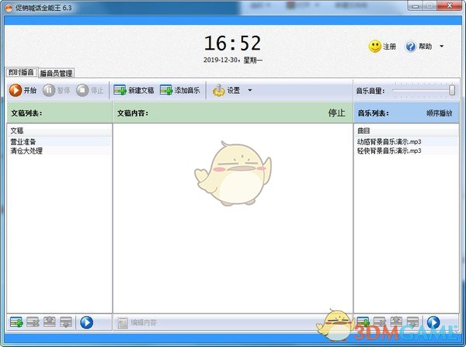Select 营业准备 script in list

point(59,142)
